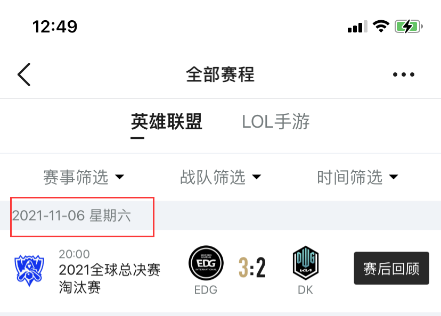
Task: Tap the back arrow icon
Action: [24, 74]
